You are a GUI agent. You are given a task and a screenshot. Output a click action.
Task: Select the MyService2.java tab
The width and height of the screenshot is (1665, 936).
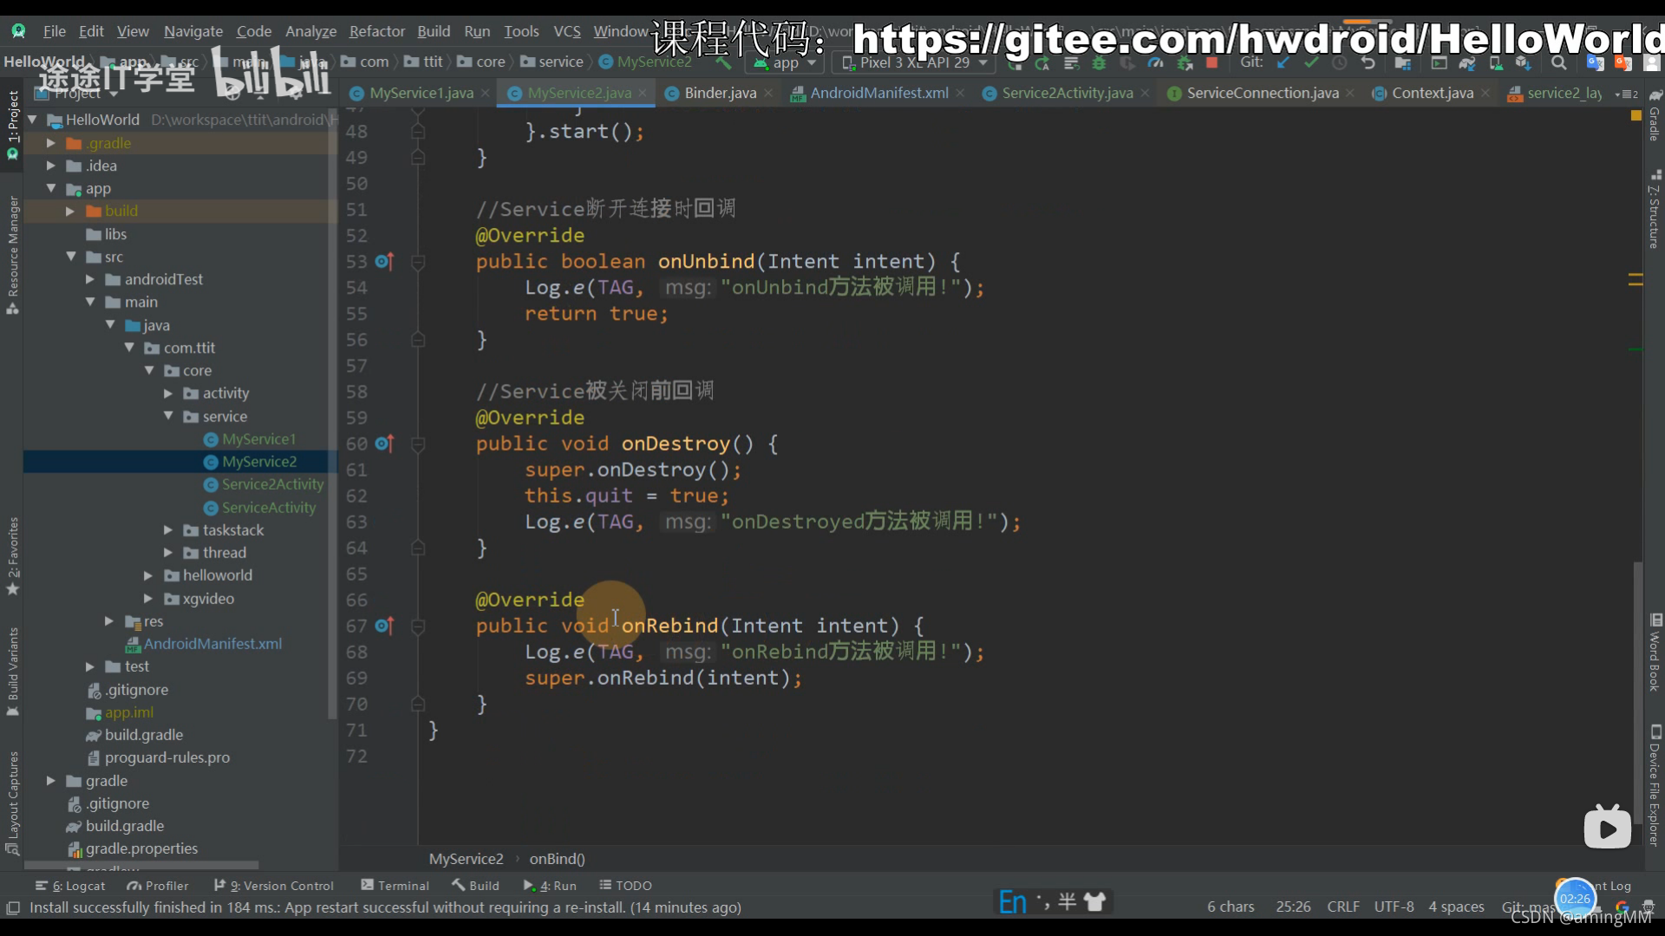tap(578, 93)
